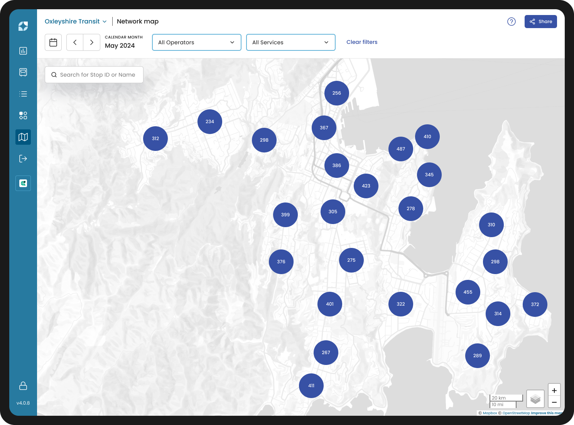Click the Share button
This screenshot has width=574, height=425.
[x=540, y=22]
